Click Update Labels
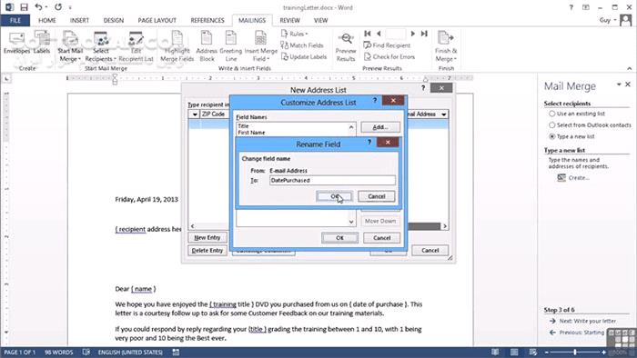637x358 pixels. tap(304, 56)
